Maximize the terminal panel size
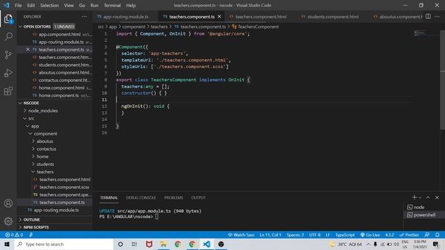The image size is (445, 250). coord(428,197)
